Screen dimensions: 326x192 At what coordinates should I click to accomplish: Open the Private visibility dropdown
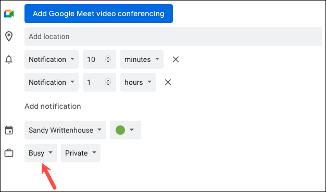click(81, 153)
